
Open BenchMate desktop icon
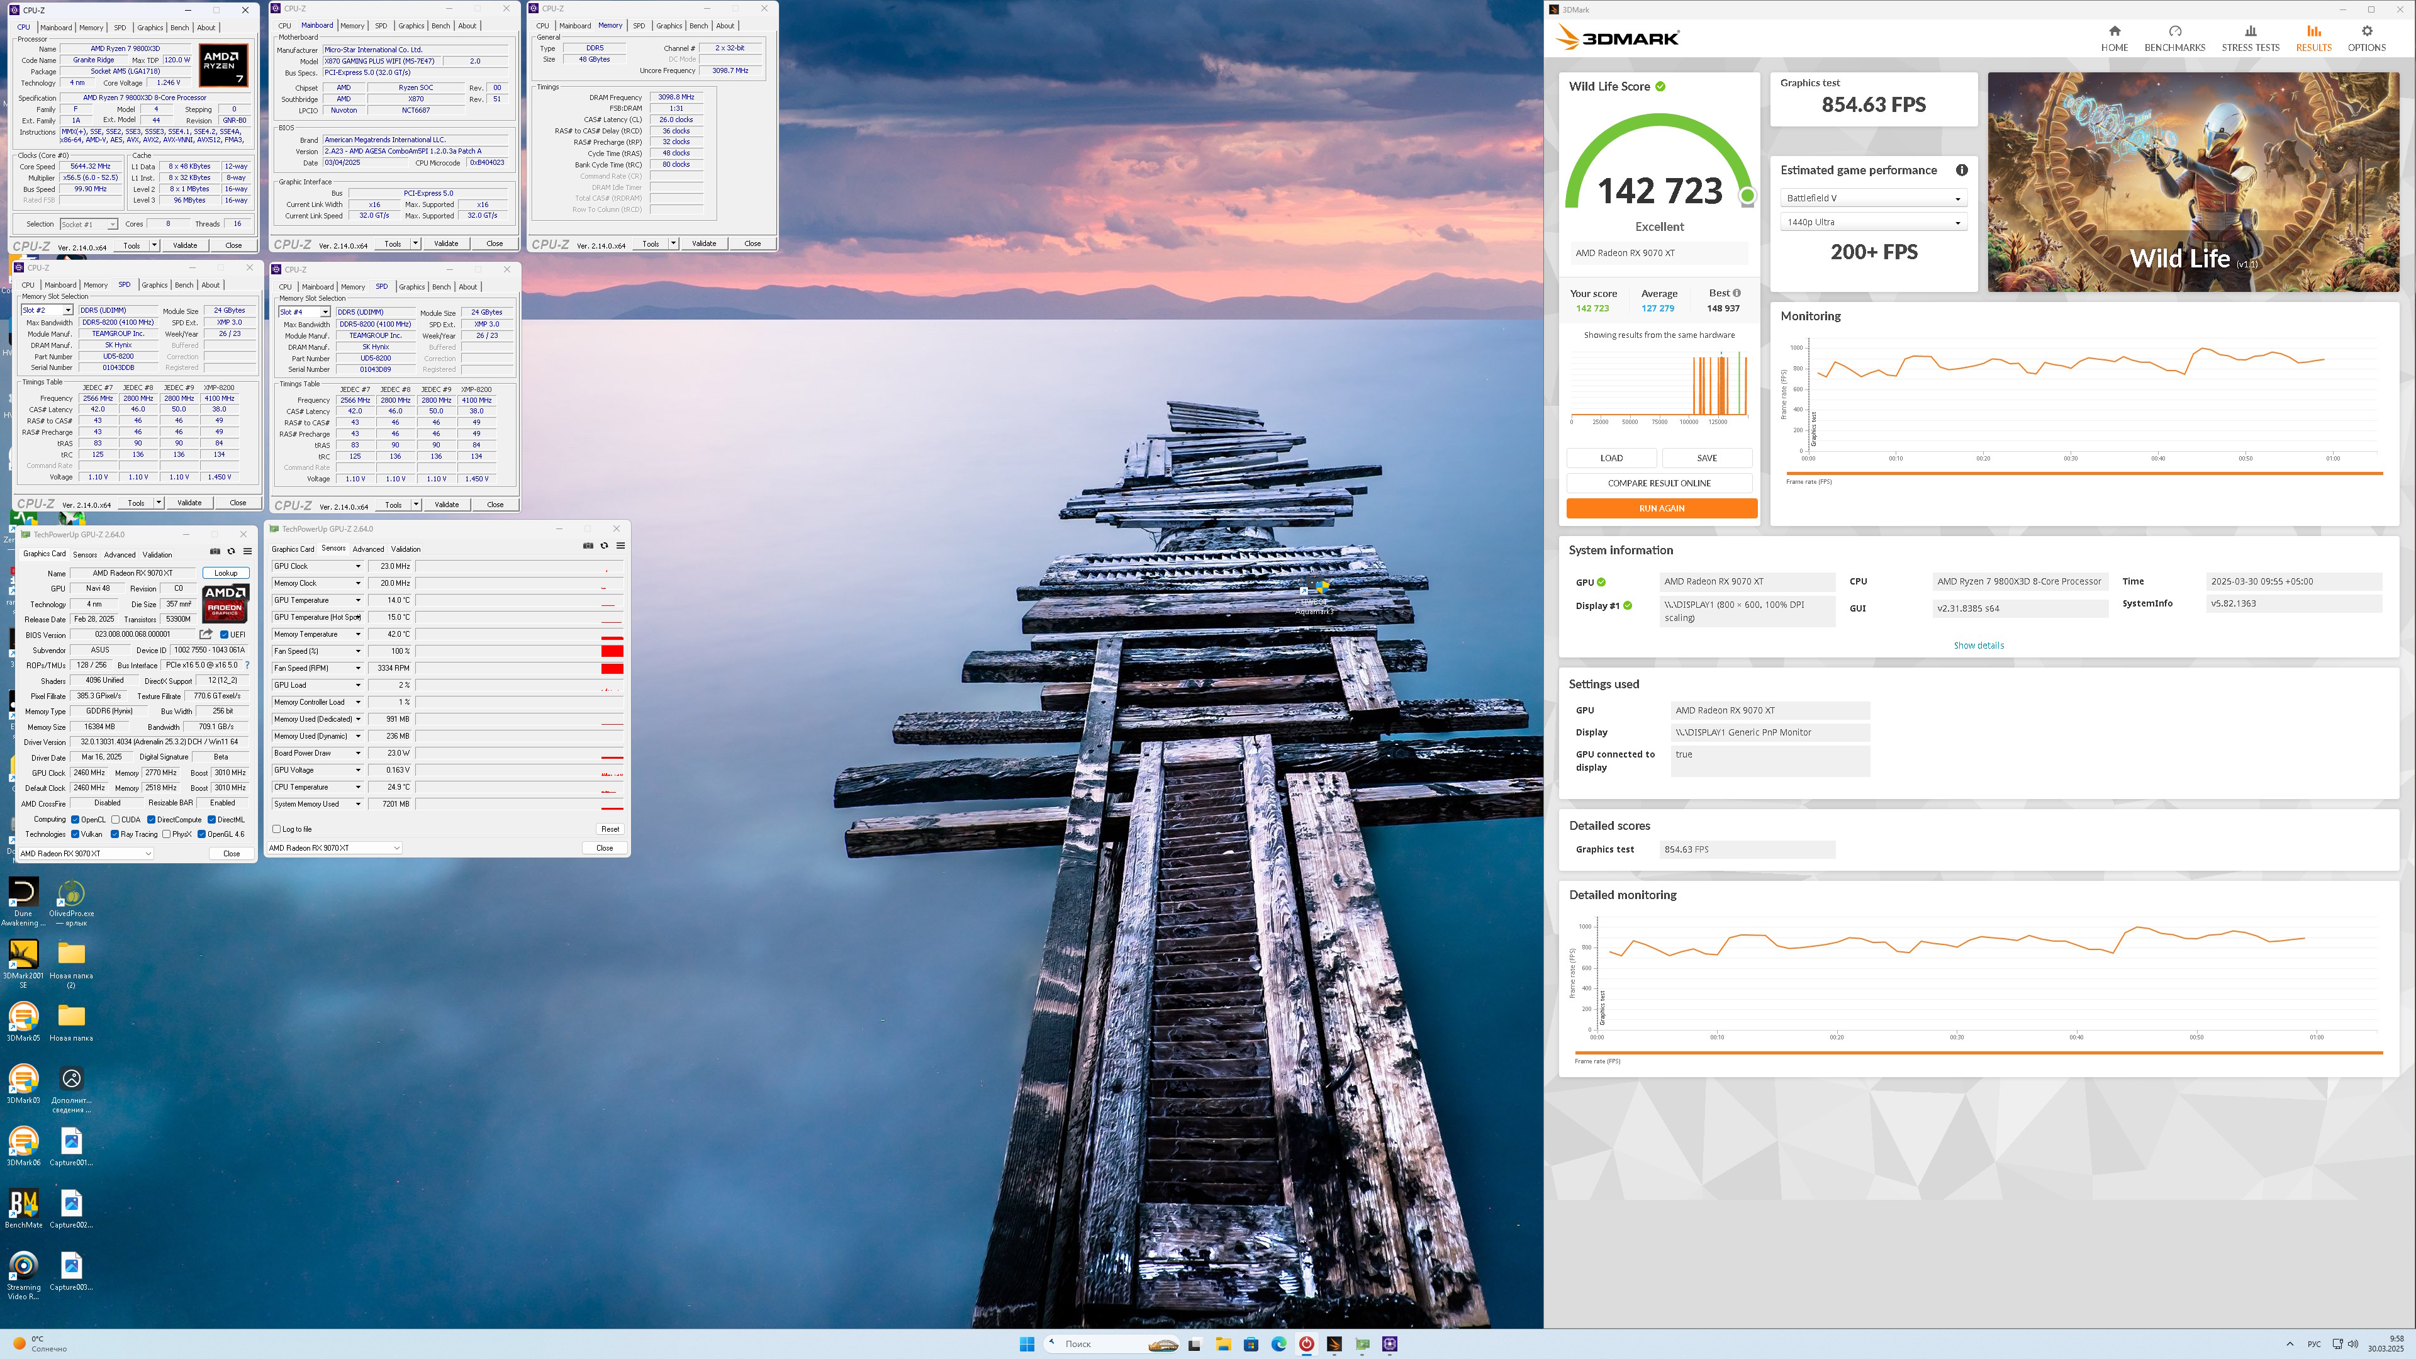23,1208
